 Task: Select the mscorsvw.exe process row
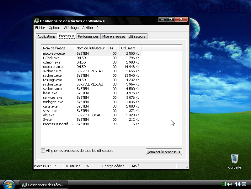click(x=91, y=53)
